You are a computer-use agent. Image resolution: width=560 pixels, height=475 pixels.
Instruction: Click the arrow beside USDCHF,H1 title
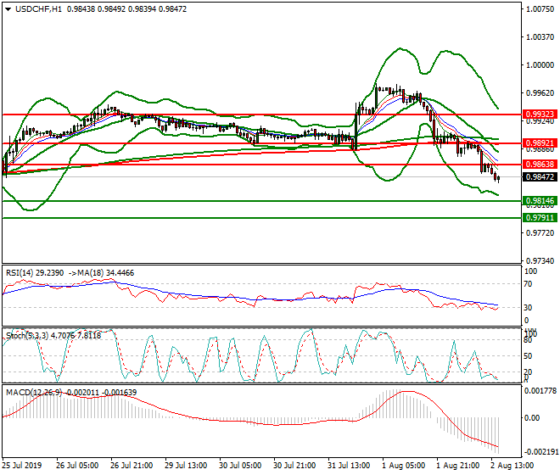(6, 9)
